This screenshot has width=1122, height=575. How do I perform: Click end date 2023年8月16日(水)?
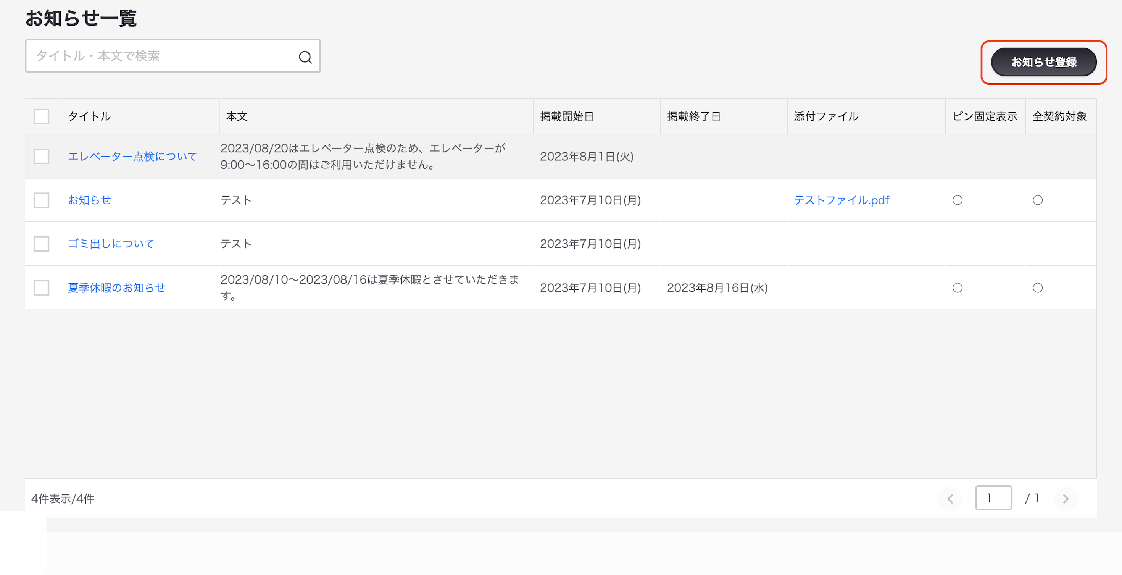717,288
